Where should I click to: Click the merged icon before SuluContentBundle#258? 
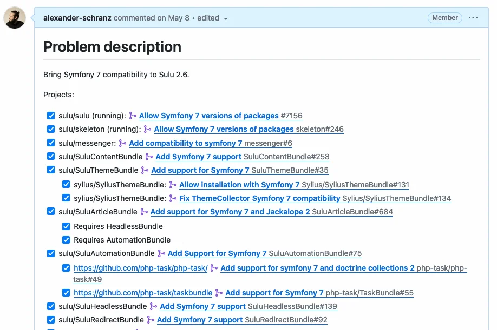click(x=149, y=157)
